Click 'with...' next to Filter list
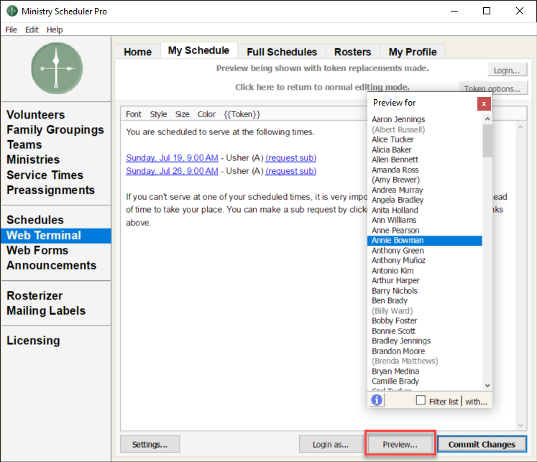Image resolution: width=537 pixels, height=462 pixels. click(476, 402)
